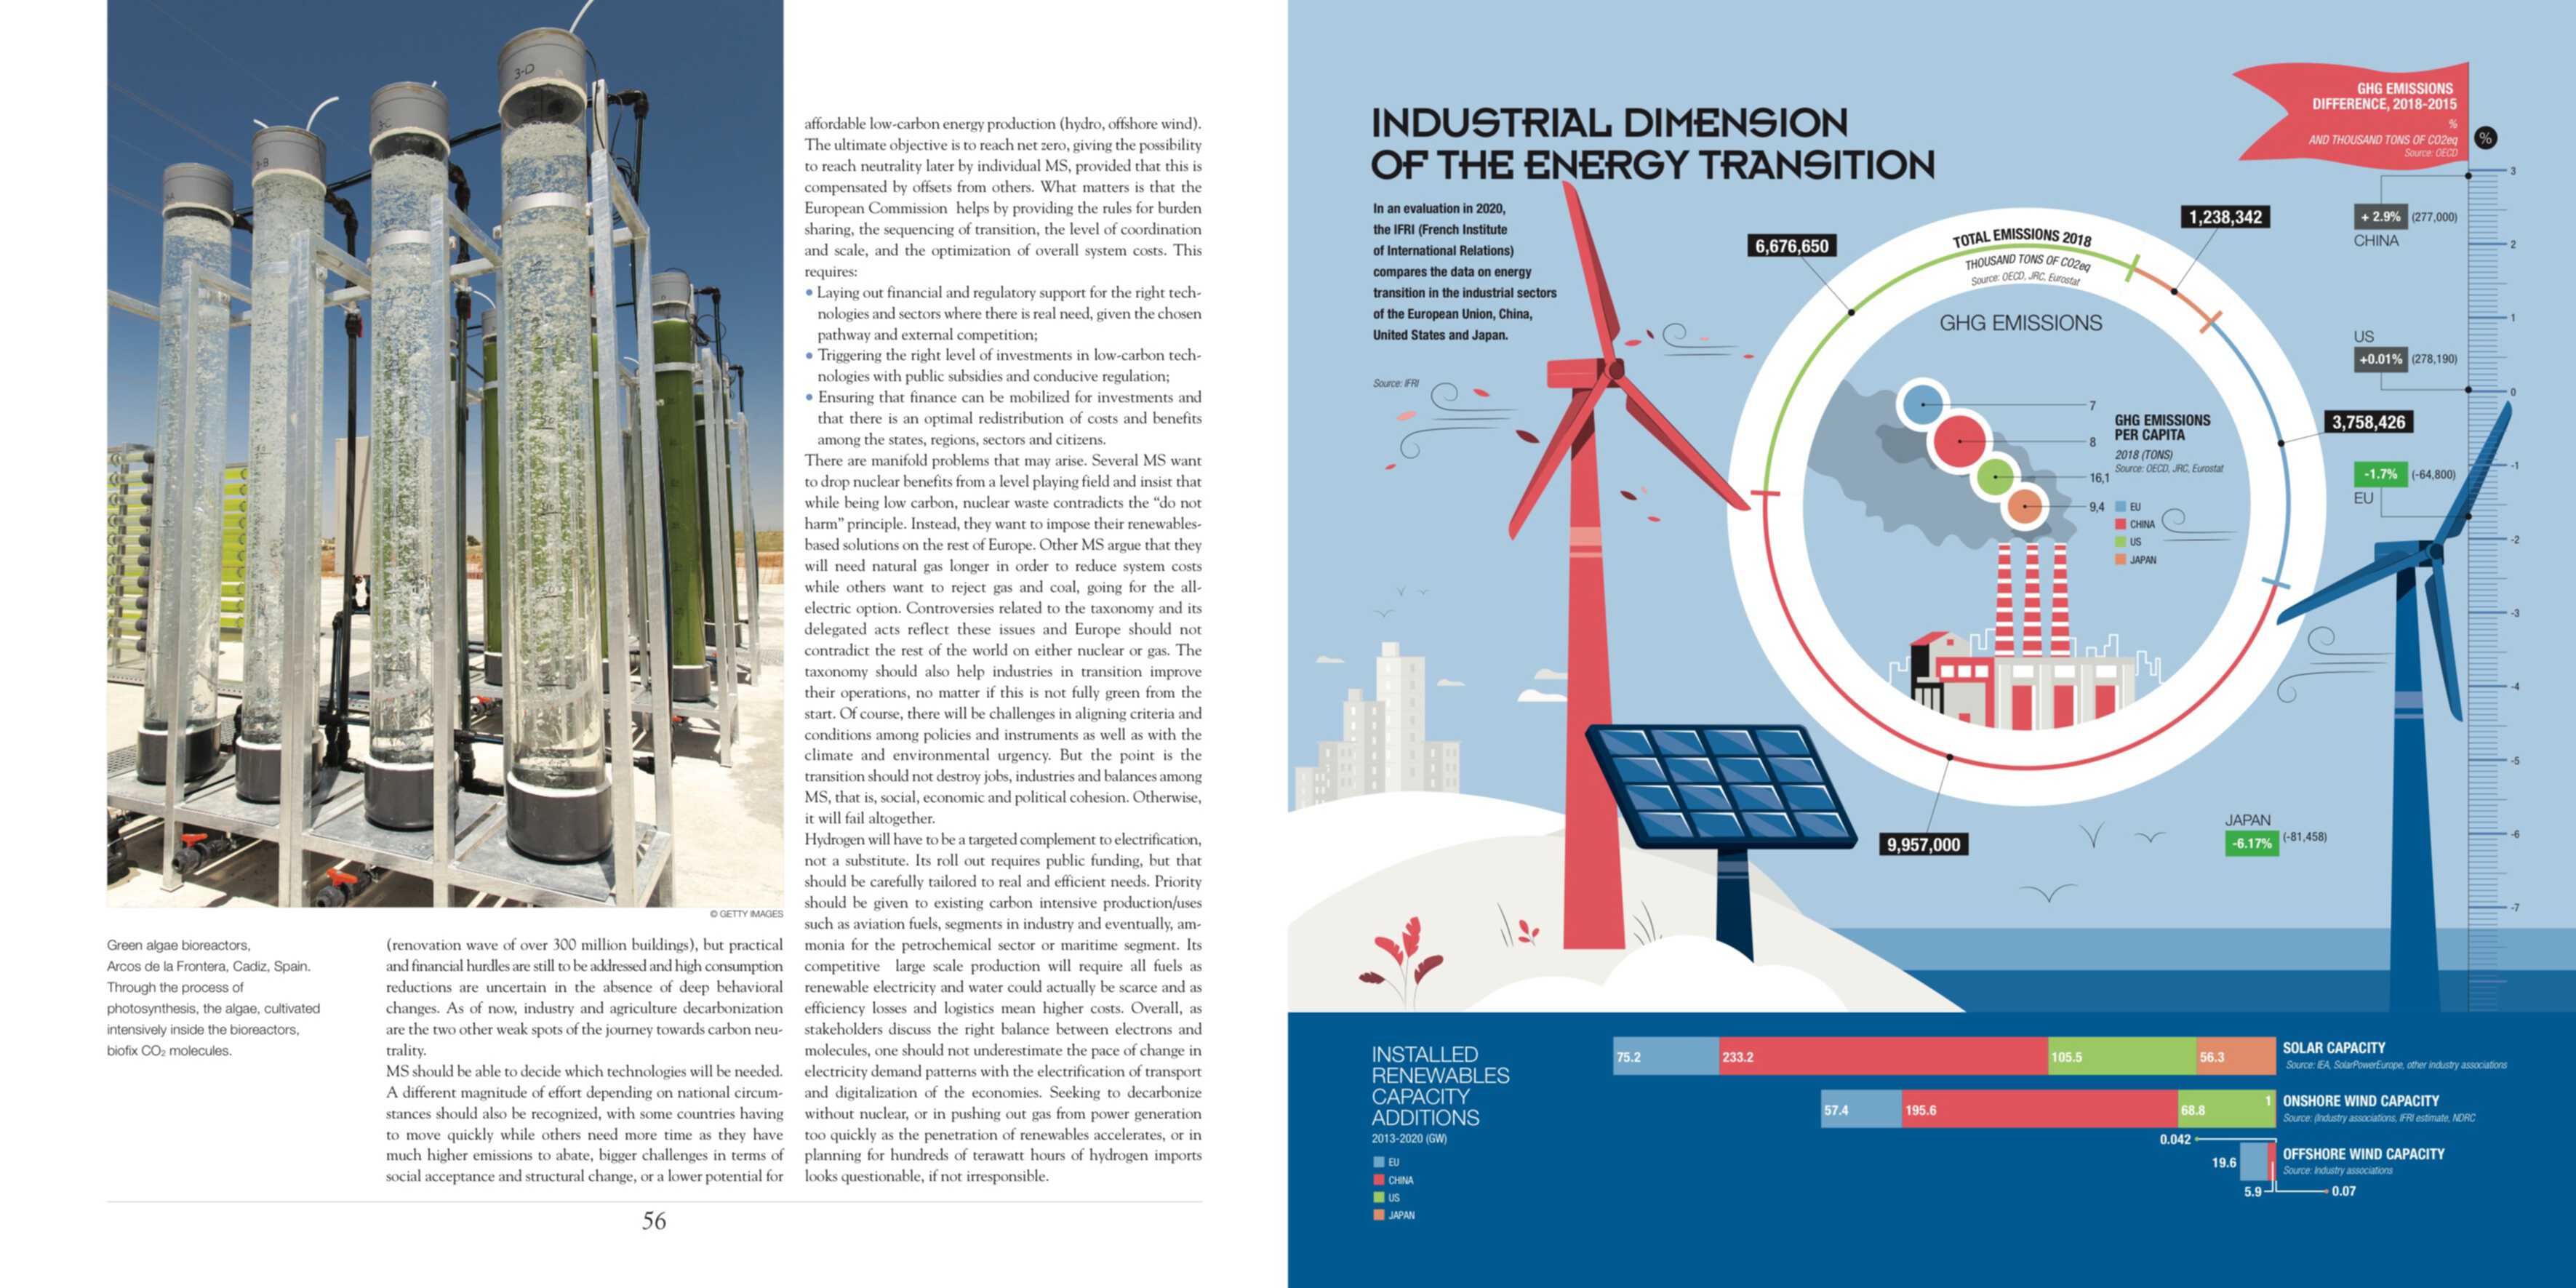
Task: Select the 195.6 onshore wind bar
Action: point(2040,1109)
